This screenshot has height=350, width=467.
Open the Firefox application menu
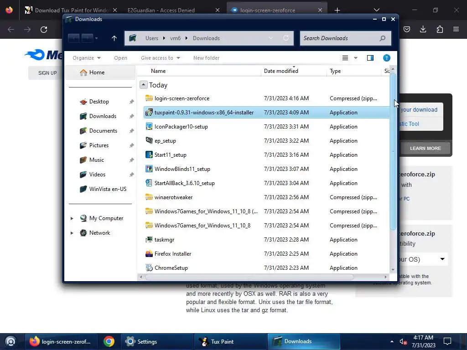click(456, 29)
